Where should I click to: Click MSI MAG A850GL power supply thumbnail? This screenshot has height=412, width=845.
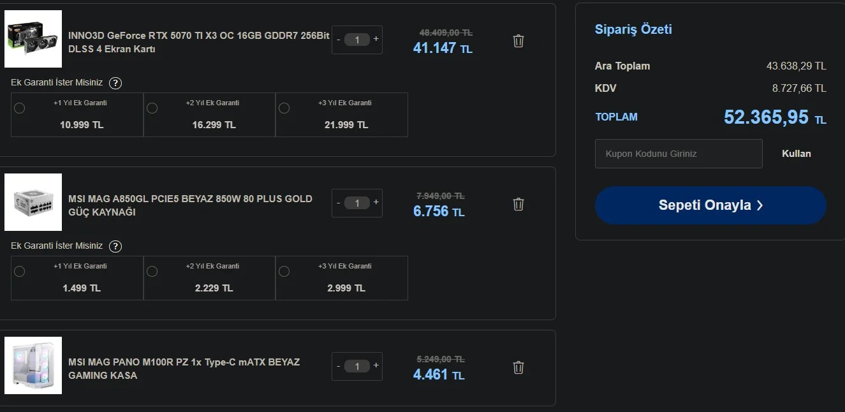(x=33, y=202)
